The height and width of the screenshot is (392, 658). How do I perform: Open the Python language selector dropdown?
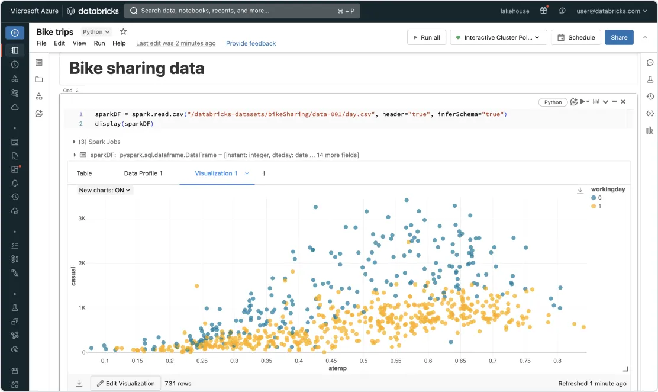pos(95,32)
